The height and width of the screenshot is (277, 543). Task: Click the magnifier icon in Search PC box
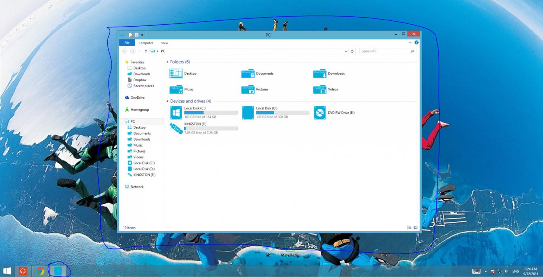(412, 51)
